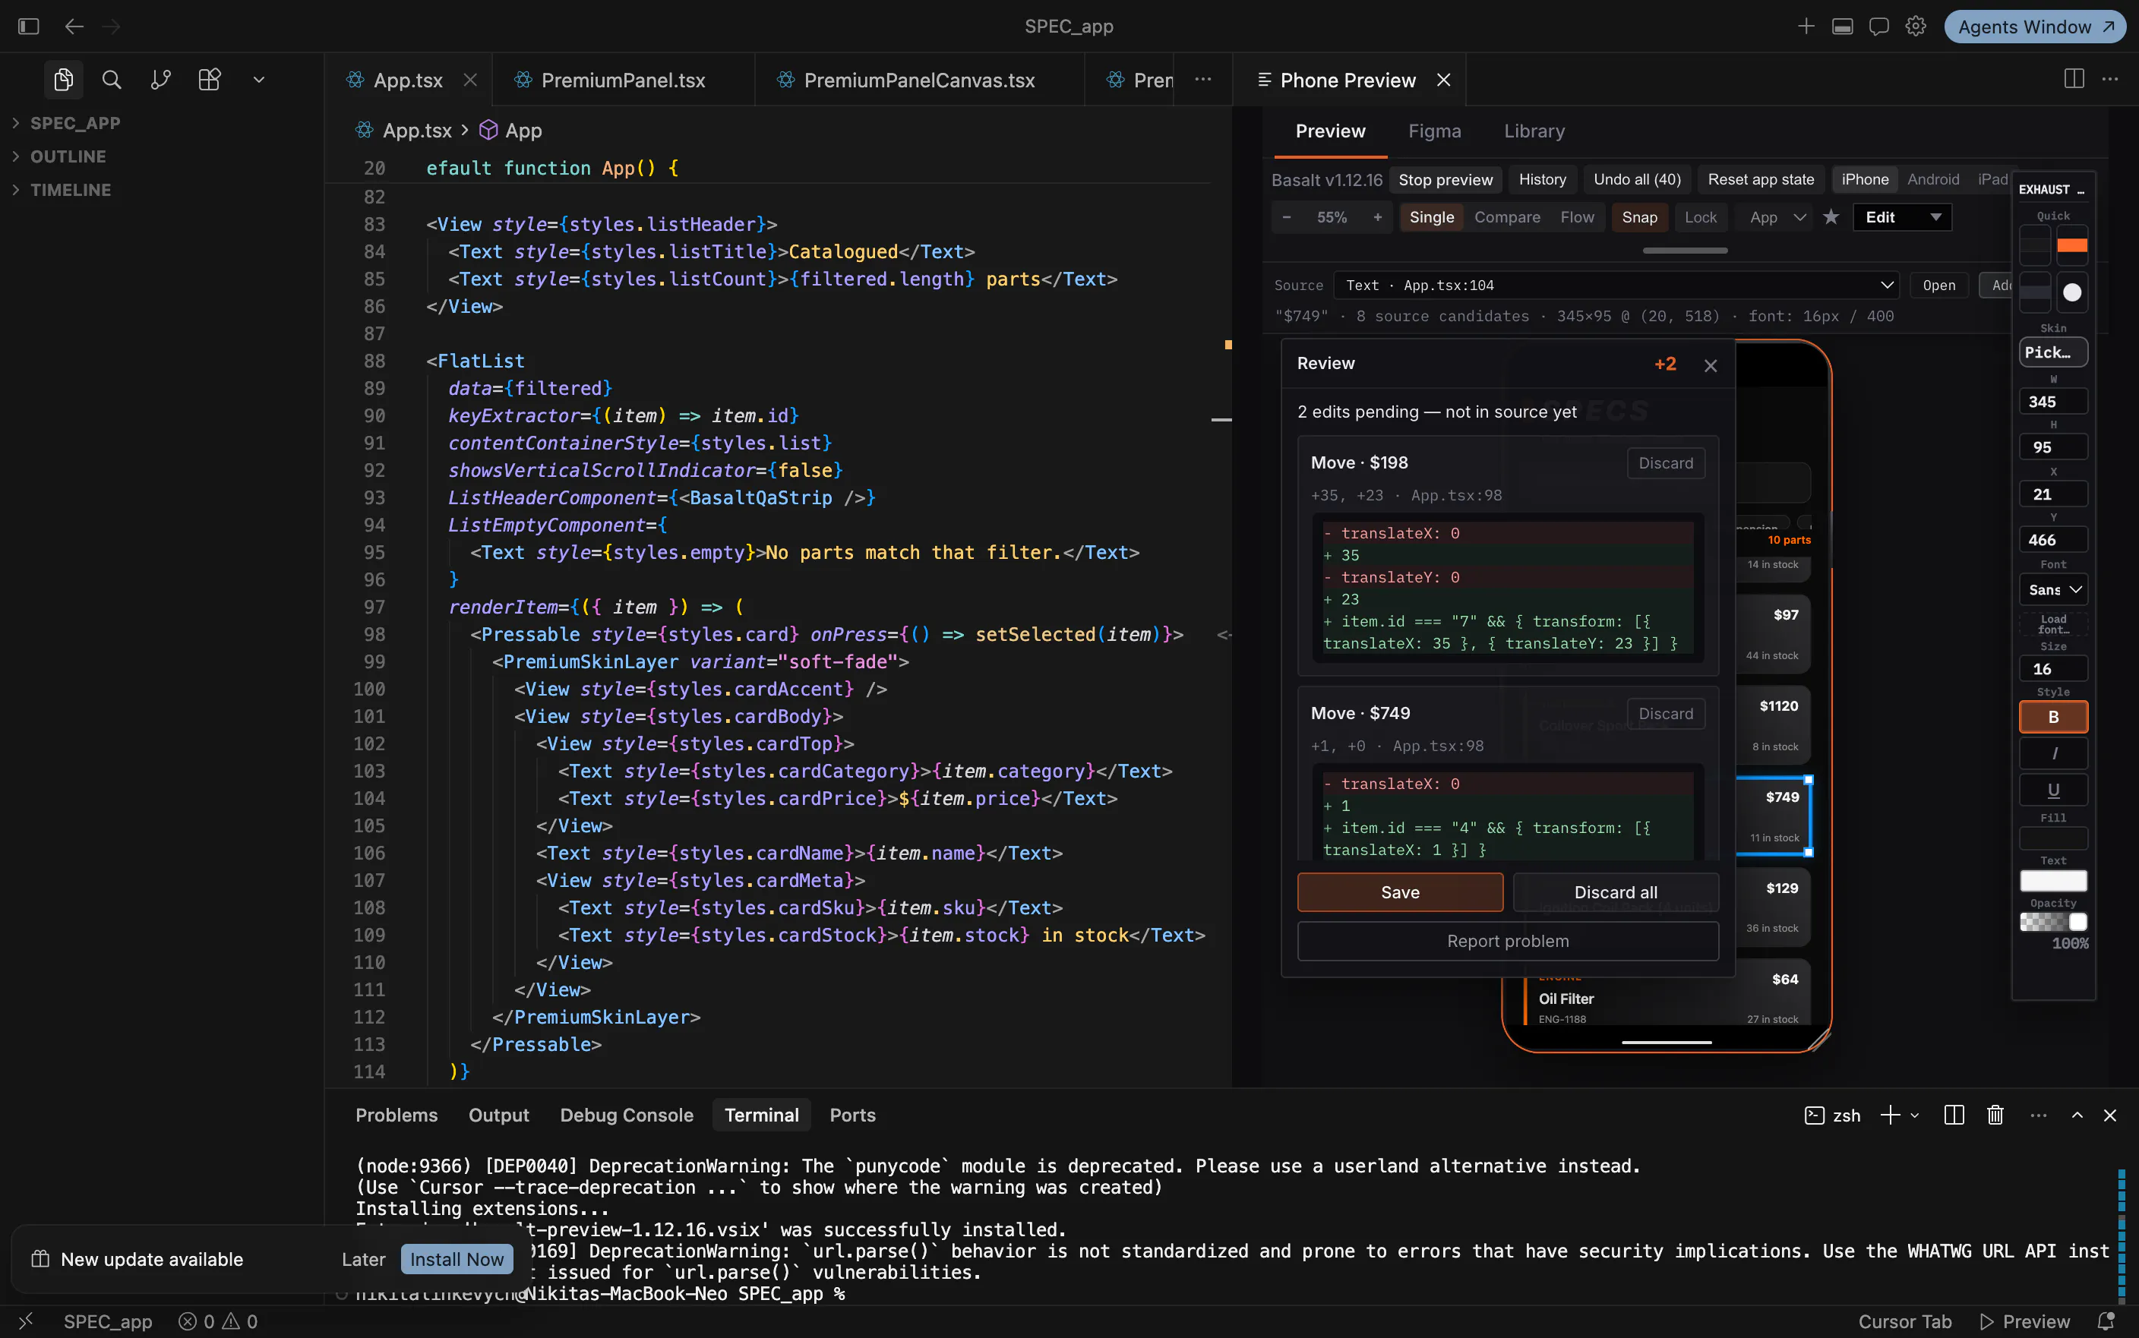Click the plus icon in title bar
Screen dimensions: 2139x1338
tap(1806, 27)
